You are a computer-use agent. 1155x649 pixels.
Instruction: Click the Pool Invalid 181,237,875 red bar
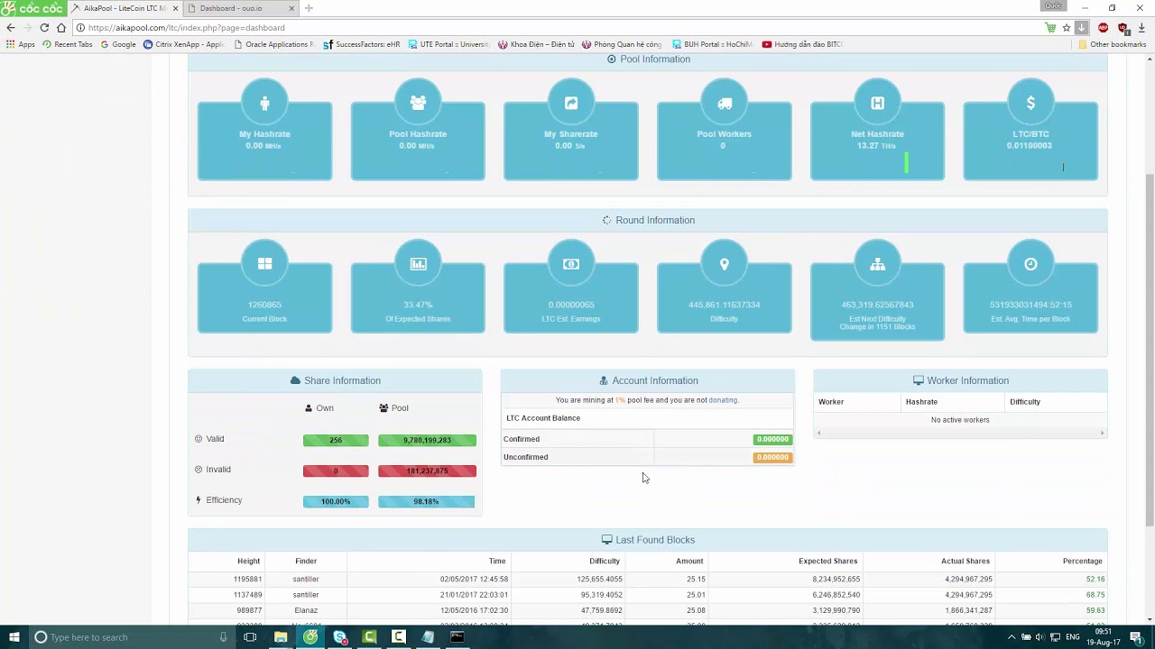[427, 471]
